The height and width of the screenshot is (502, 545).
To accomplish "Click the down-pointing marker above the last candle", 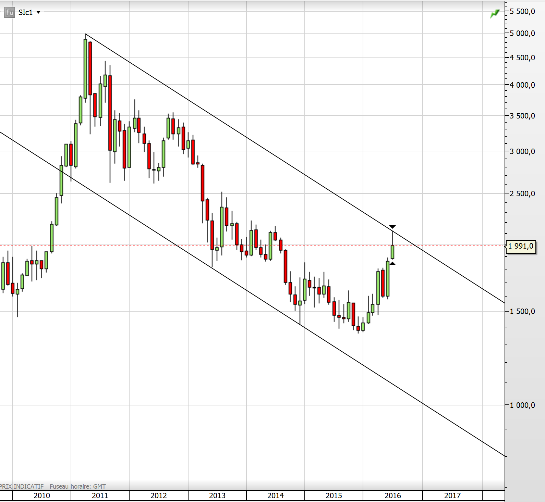I will click(392, 227).
